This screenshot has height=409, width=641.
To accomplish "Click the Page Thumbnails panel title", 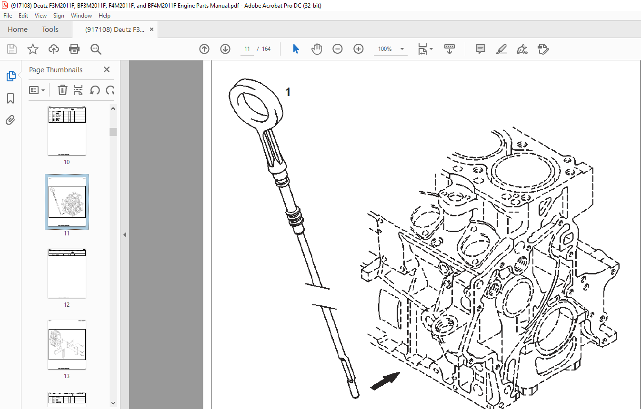I will pos(56,70).
